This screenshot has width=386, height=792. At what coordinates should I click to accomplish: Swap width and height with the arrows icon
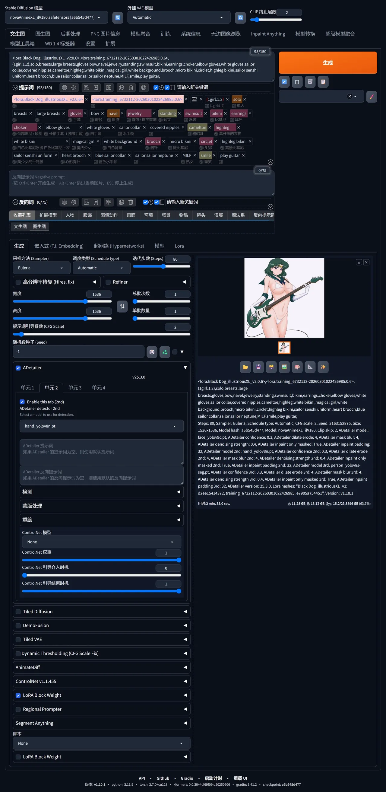pos(122,306)
